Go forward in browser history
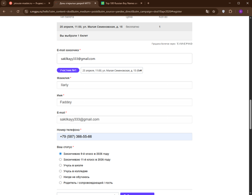The width and height of the screenshot is (252, 195). 11,12
